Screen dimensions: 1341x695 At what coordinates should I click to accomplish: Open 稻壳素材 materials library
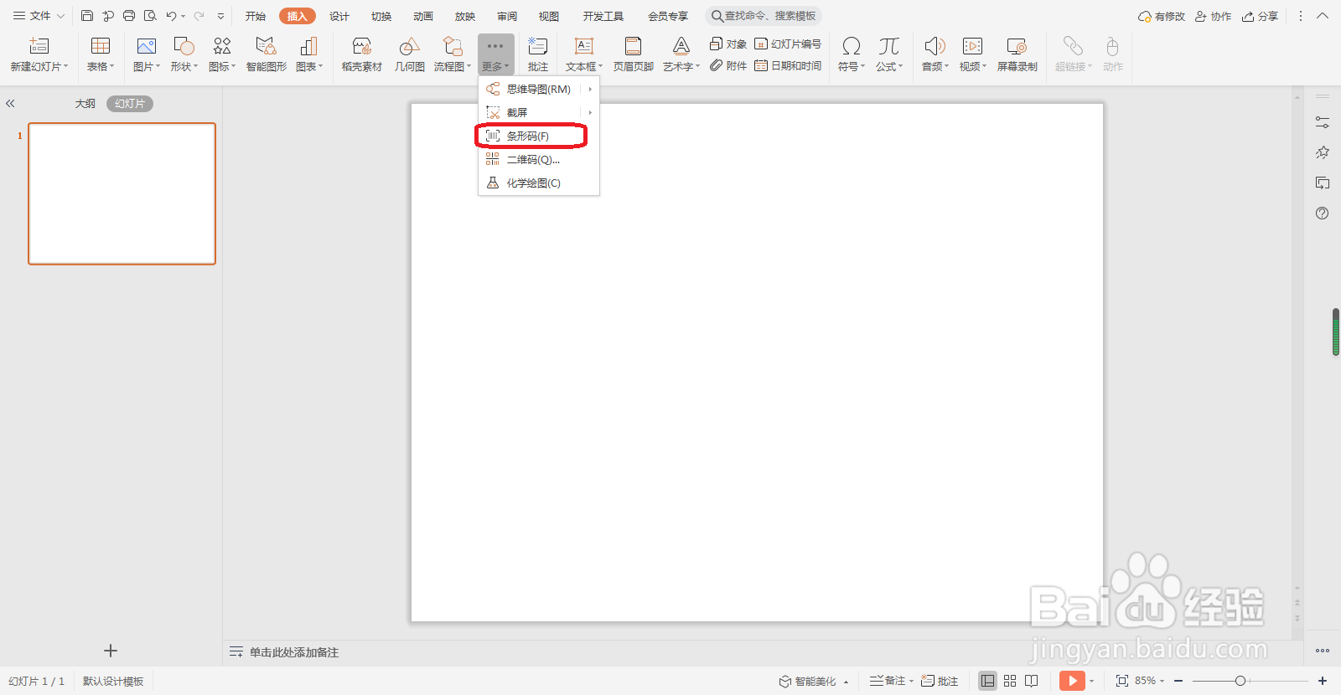(362, 54)
